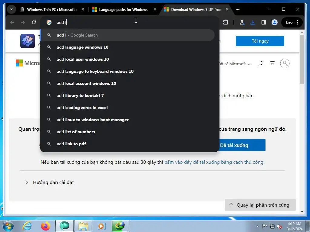Open the Extensions puzzle icon
The height and width of the screenshot is (232, 310).
tap(226, 22)
